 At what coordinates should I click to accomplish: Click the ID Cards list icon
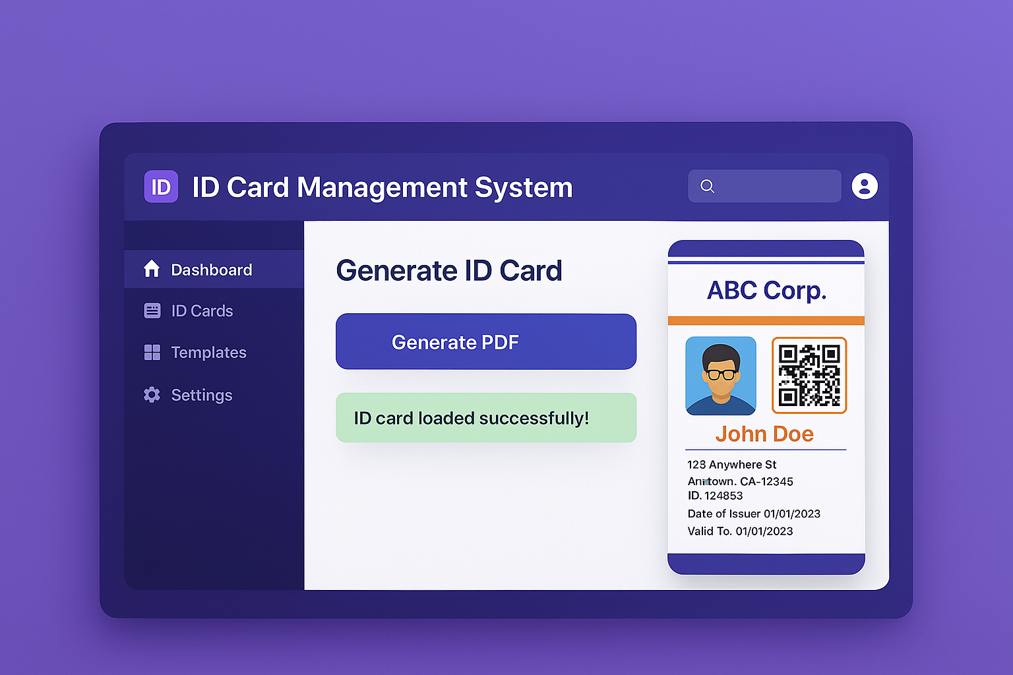pyautogui.click(x=152, y=310)
